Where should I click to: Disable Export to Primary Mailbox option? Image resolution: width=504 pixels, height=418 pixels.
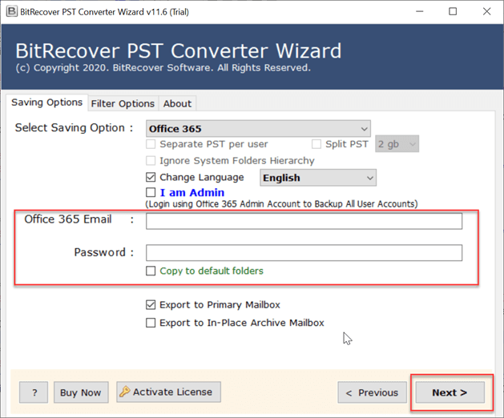coord(151,305)
